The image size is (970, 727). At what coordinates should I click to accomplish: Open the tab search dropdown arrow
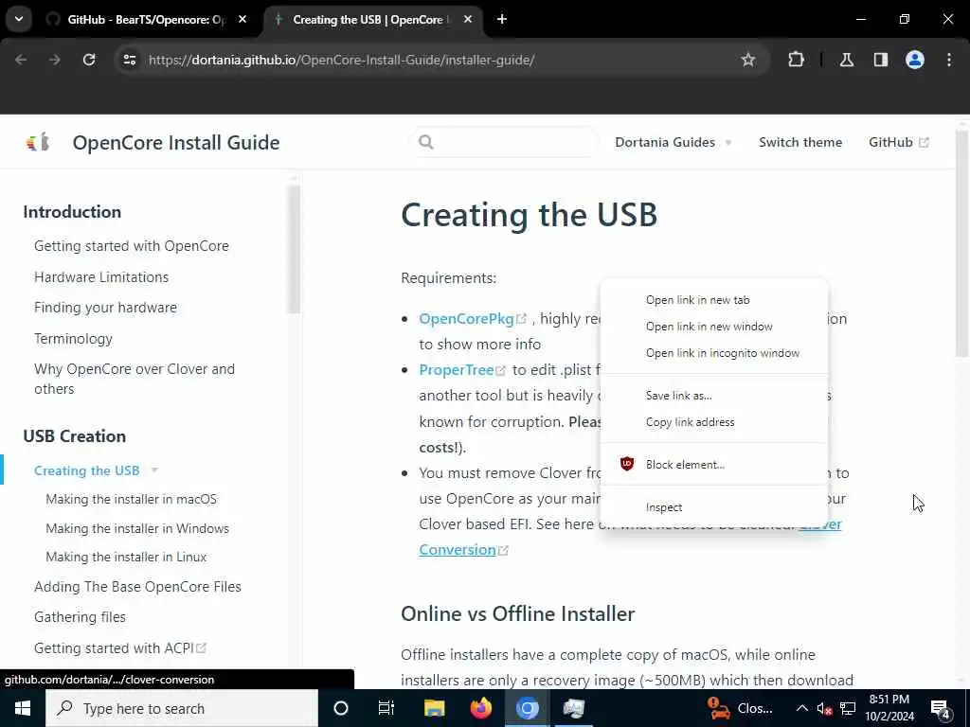(19, 19)
